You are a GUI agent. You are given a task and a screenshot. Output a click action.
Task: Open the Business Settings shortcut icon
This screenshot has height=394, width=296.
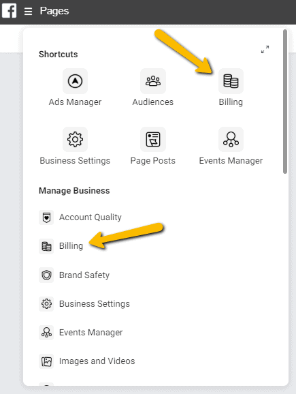[x=75, y=139]
